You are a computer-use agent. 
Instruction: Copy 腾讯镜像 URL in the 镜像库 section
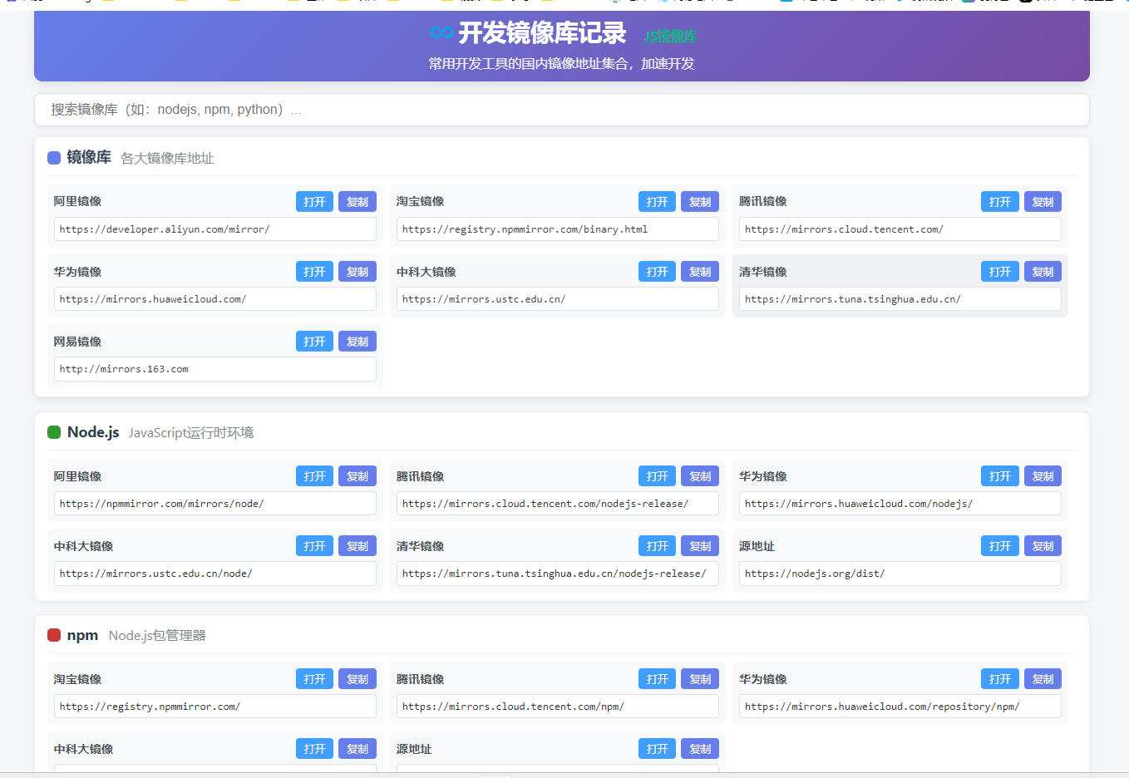(1043, 202)
